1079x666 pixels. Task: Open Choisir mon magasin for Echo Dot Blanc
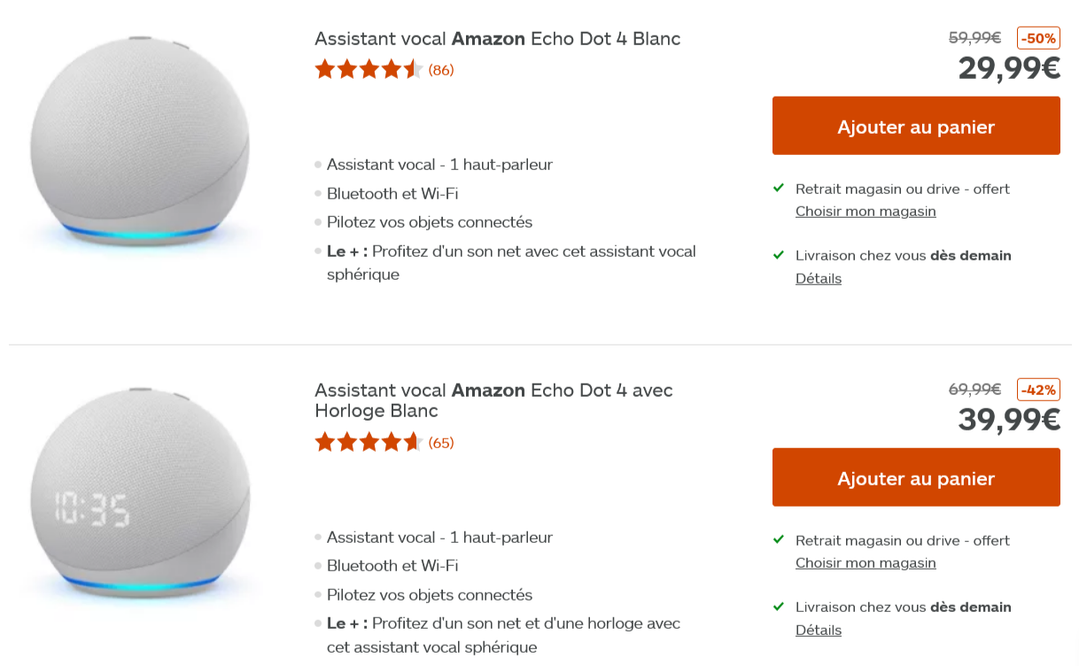(866, 211)
